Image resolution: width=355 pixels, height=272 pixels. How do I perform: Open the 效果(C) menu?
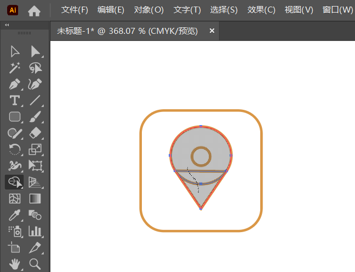pyautogui.click(x=261, y=10)
